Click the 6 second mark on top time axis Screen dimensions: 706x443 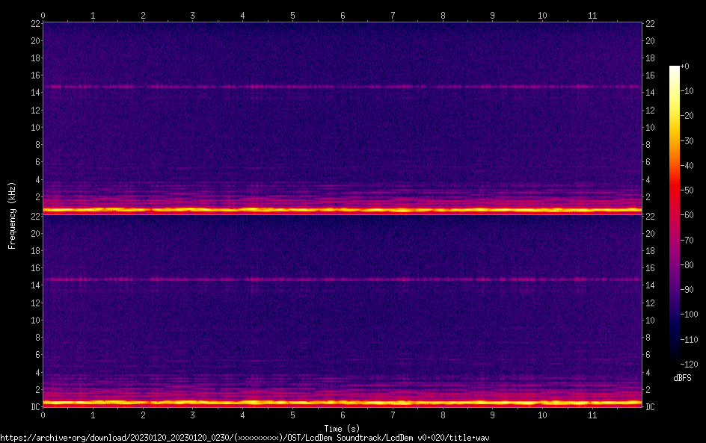point(343,15)
